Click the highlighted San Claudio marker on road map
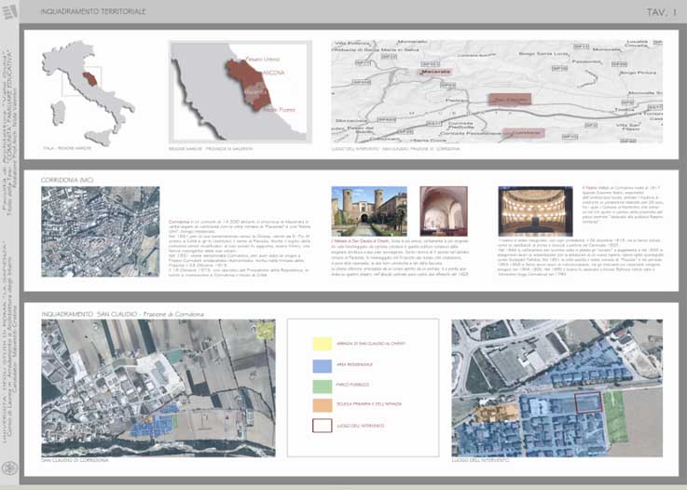This screenshot has height=490, width=687. tap(510, 100)
